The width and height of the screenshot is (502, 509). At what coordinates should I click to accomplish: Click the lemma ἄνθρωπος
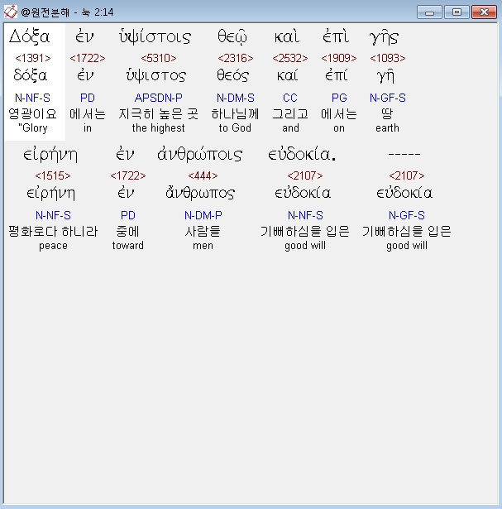(x=200, y=193)
